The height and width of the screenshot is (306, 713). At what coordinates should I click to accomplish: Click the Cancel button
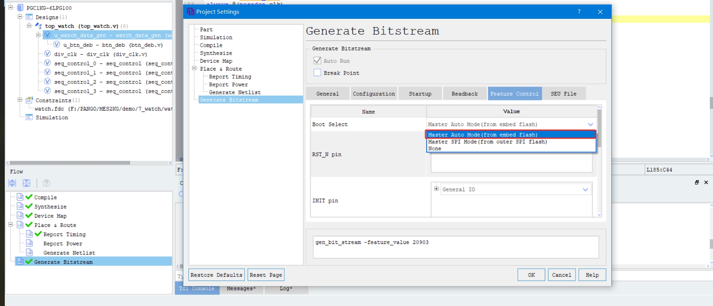(561, 275)
